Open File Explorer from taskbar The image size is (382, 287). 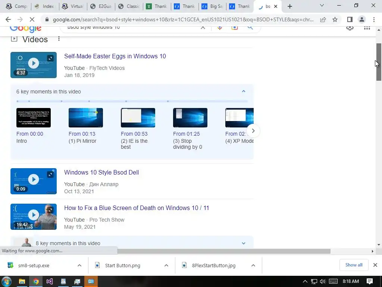22,281
